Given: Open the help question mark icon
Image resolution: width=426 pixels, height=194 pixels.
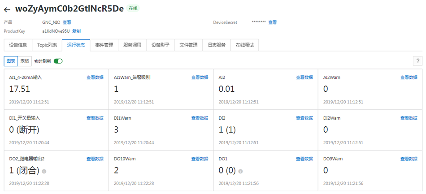Looking at the screenshot, I should click(x=417, y=61).
